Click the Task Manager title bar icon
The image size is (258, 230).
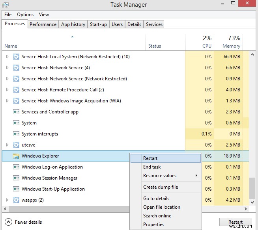point(6,5)
